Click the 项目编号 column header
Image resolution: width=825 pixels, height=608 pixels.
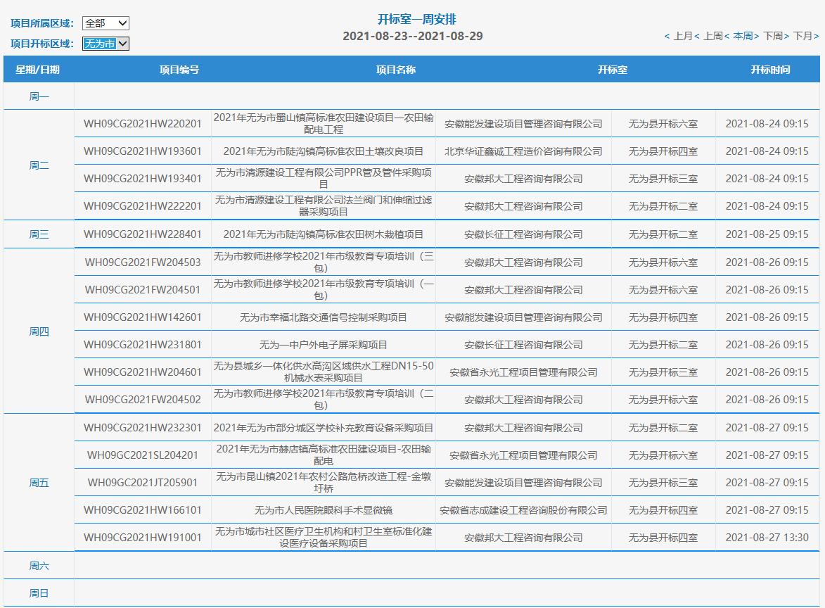pyautogui.click(x=179, y=70)
